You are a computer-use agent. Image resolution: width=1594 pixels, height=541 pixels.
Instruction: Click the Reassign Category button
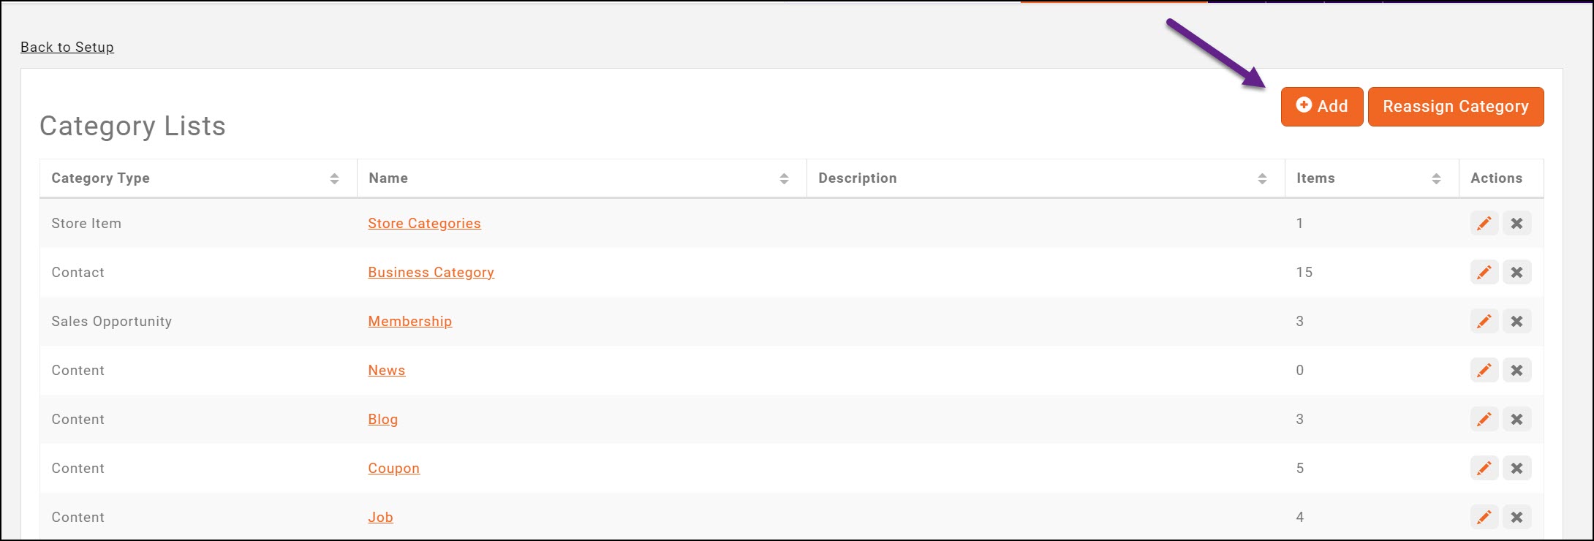pyautogui.click(x=1456, y=106)
